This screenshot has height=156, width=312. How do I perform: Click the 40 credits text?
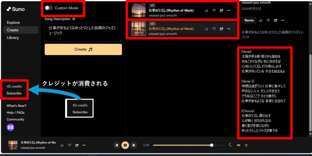(14, 87)
